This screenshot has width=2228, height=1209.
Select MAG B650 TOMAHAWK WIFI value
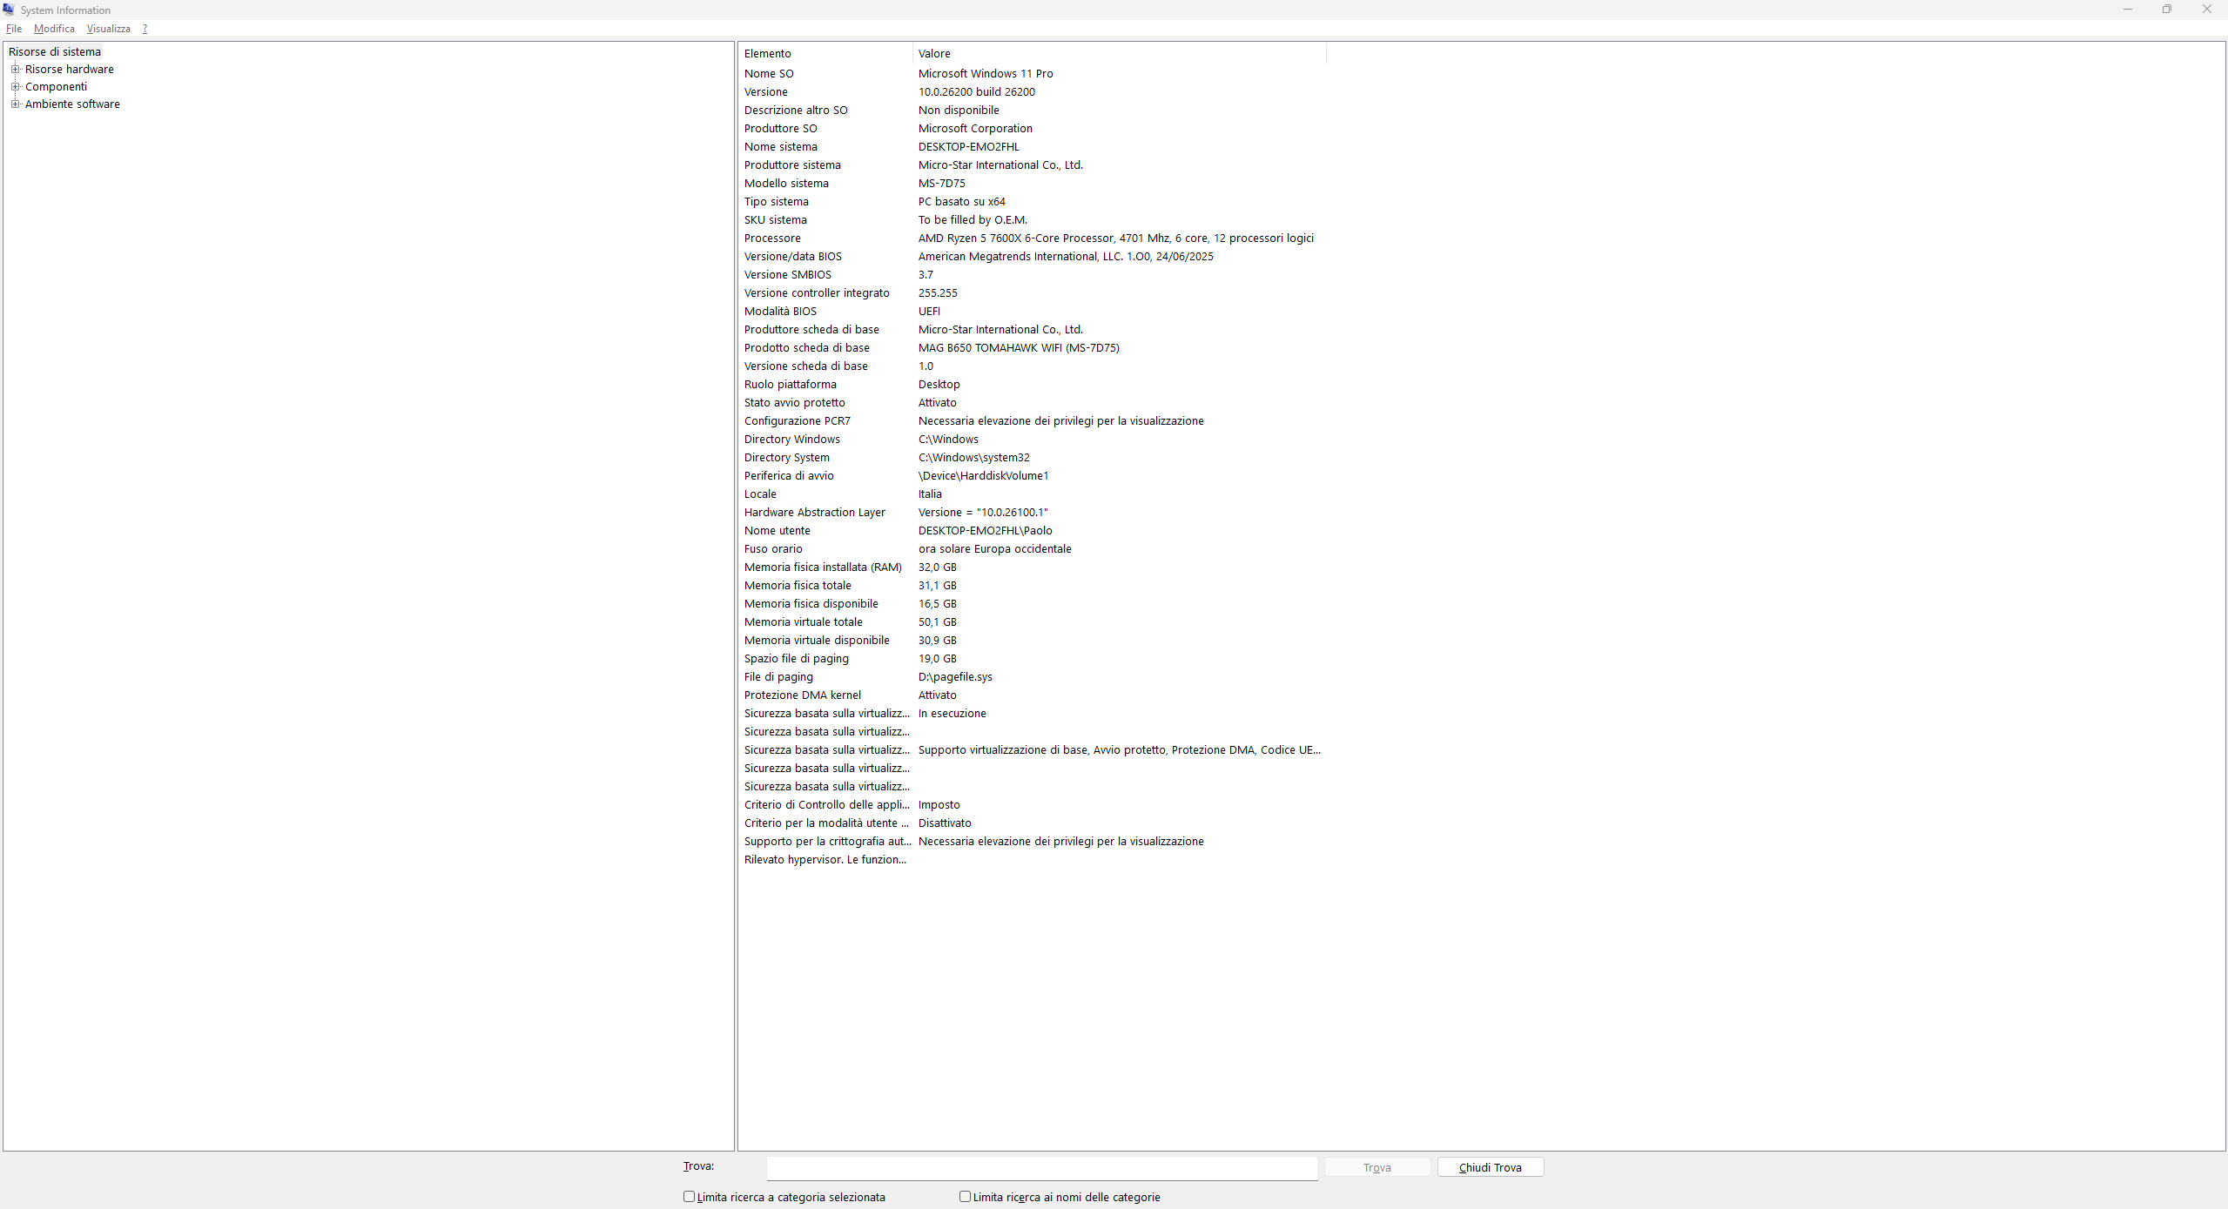(1019, 348)
